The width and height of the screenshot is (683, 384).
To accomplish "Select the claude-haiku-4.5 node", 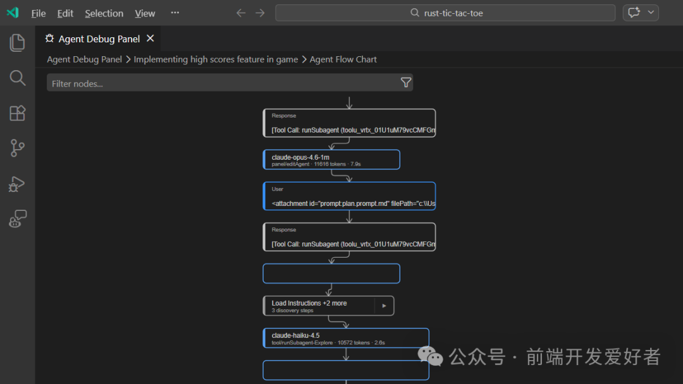I will [x=345, y=338].
